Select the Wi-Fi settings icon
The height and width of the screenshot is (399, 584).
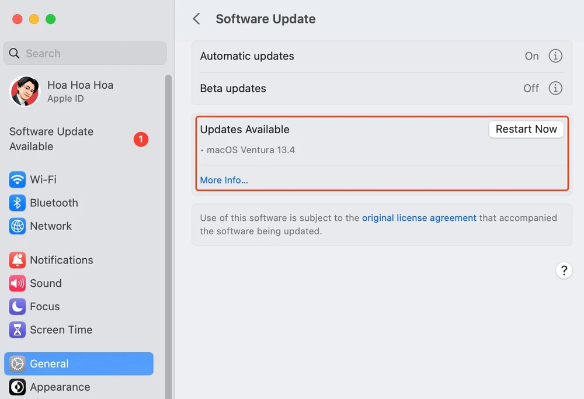(x=17, y=179)
